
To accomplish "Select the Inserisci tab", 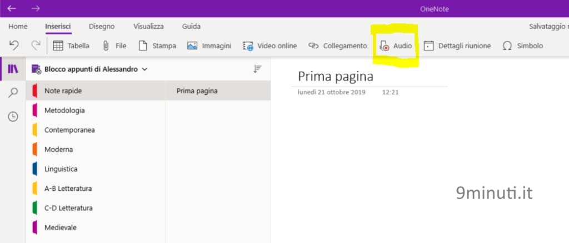I will point(58,27).
